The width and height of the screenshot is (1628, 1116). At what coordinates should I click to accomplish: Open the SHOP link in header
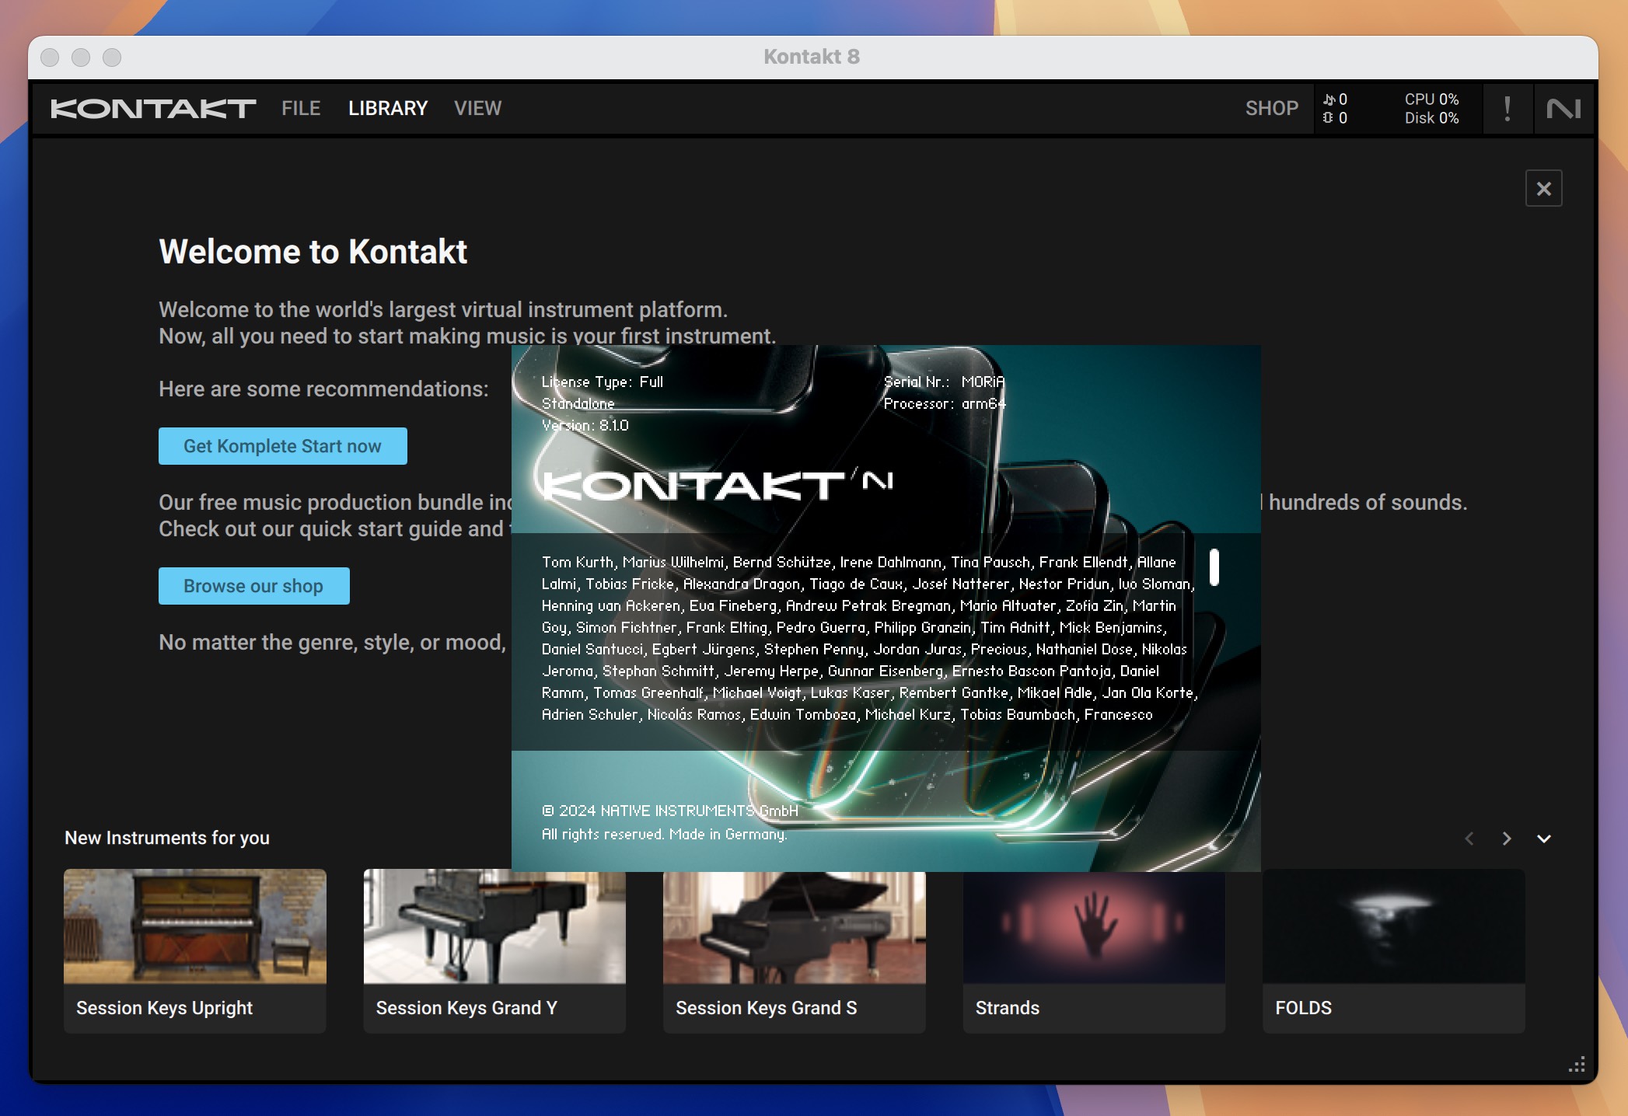(1272, 108)
